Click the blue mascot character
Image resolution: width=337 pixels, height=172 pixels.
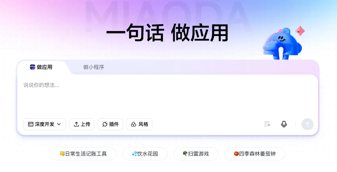[282, 44]
